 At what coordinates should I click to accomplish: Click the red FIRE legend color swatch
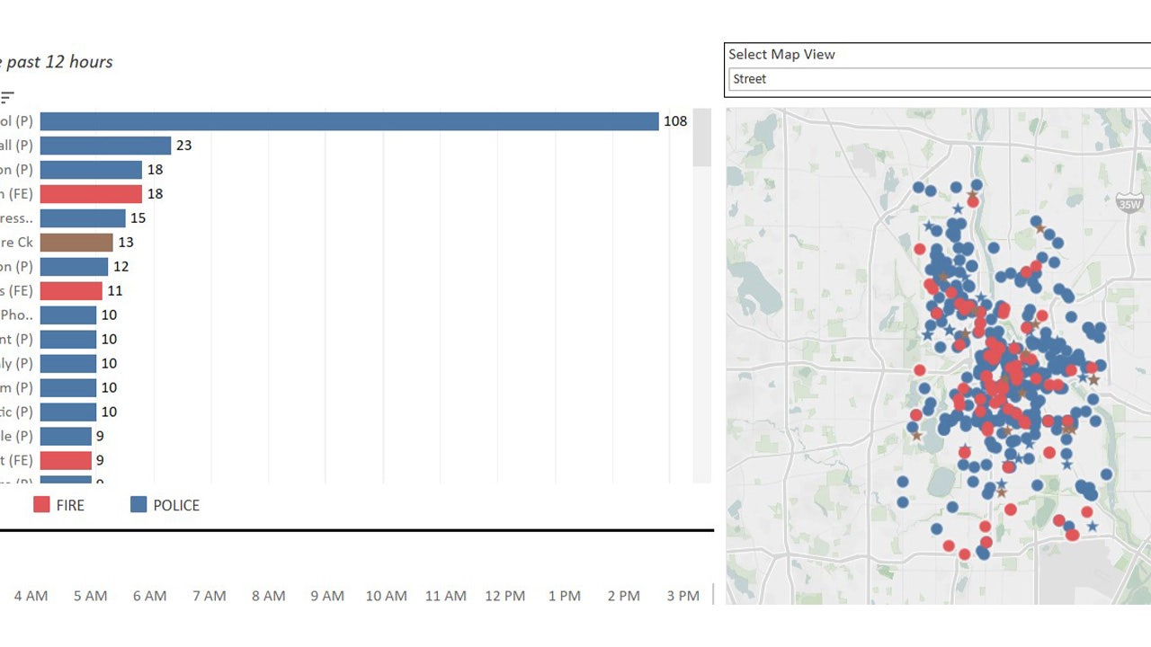40,505
